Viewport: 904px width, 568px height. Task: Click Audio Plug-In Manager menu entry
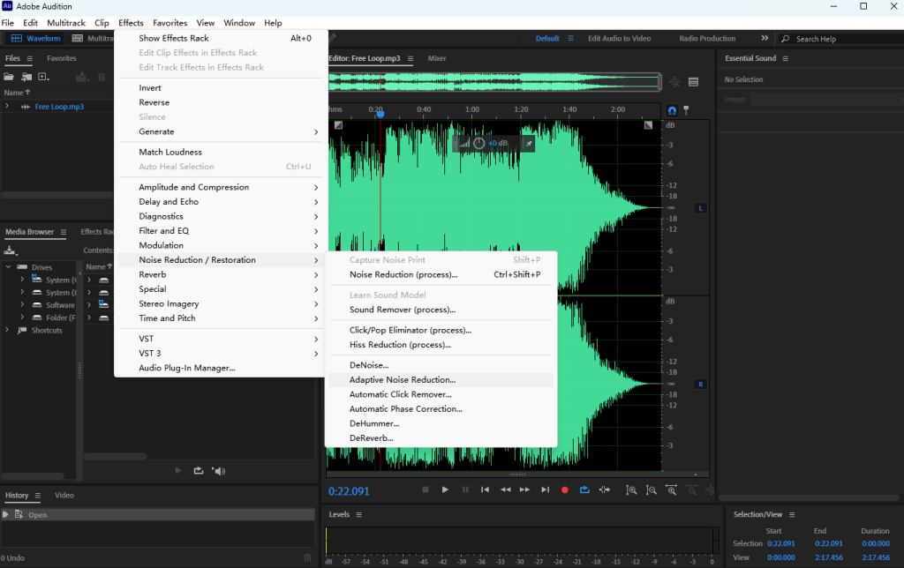pyautogui.click(x=220, y=368)
